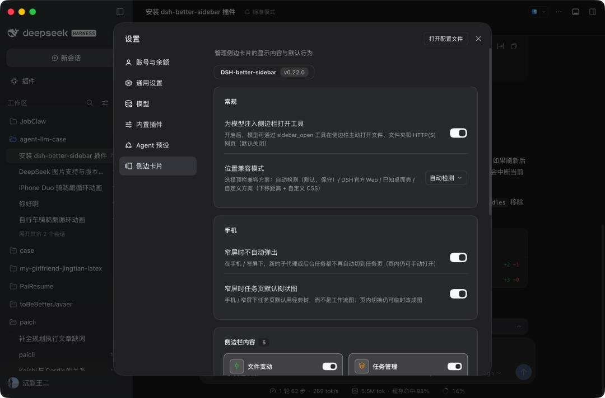Search the 工作区 list
Image resolution: width=605 pixels, height=398 pixels.
click(90, 103)
